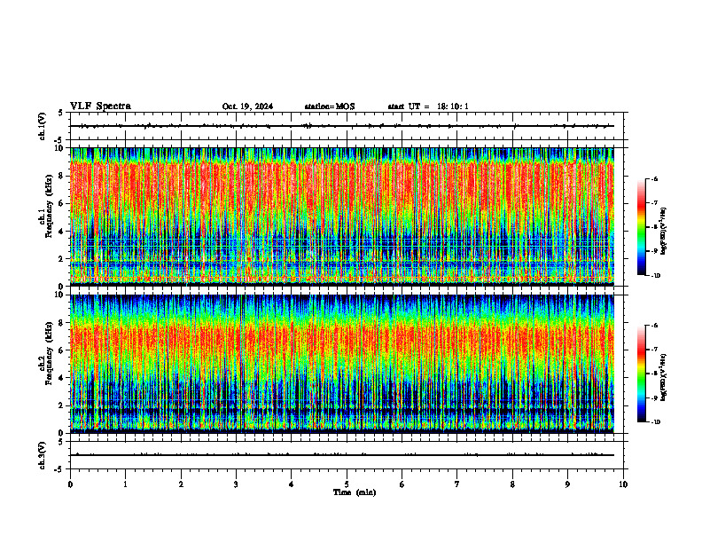Click time axis tick label "2"
Viewport: 702px width, 543px height.
click(x=181, y=484)
